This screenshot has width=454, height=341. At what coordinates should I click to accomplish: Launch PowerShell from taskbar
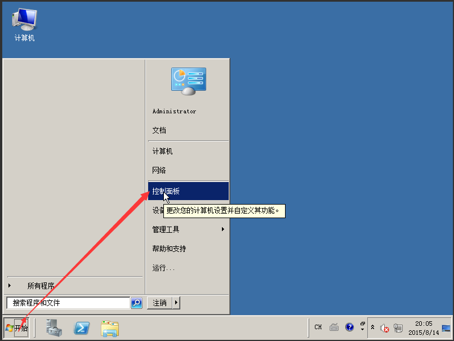pyautogui.click(x=82, y=328)
